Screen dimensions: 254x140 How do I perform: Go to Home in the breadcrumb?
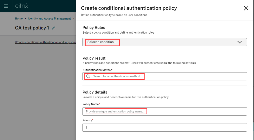point(19,19)
